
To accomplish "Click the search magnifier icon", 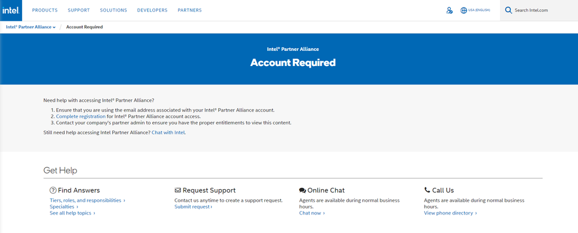I will click(509, 10).
